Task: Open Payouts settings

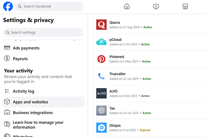Action: click(x=43, y=59)
